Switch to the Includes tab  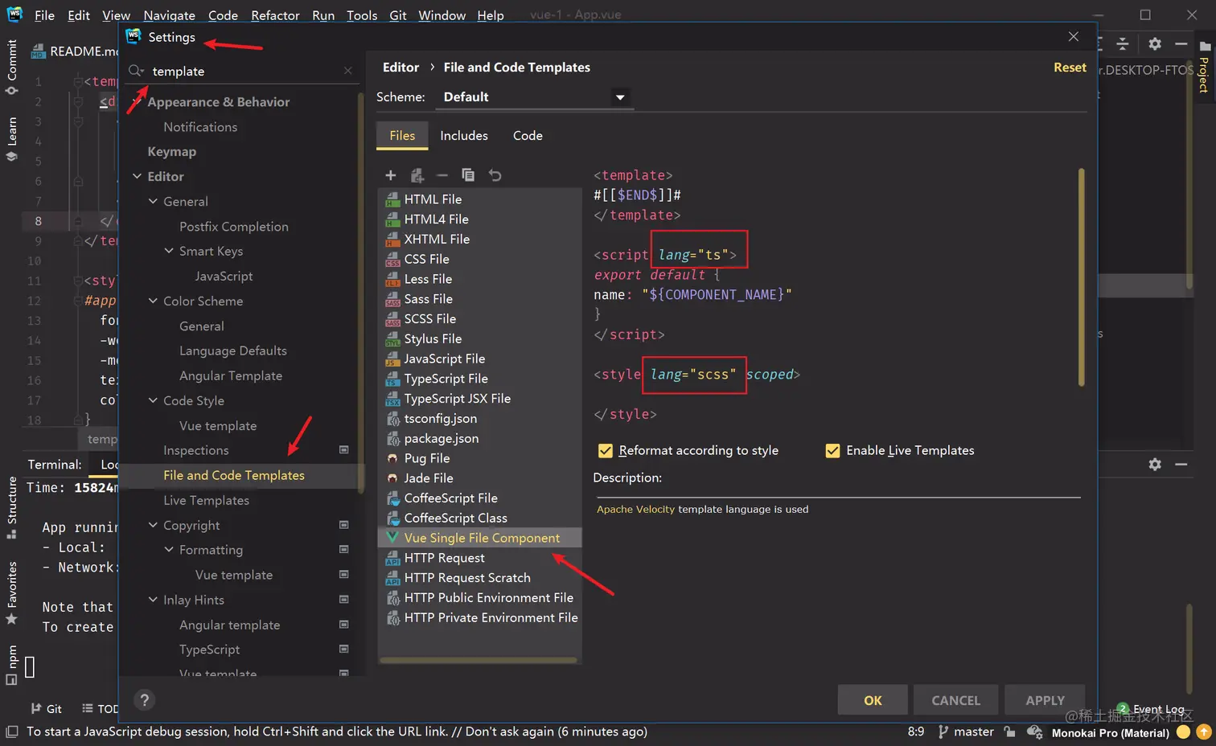pyautogui.click(x=464, y=136)
